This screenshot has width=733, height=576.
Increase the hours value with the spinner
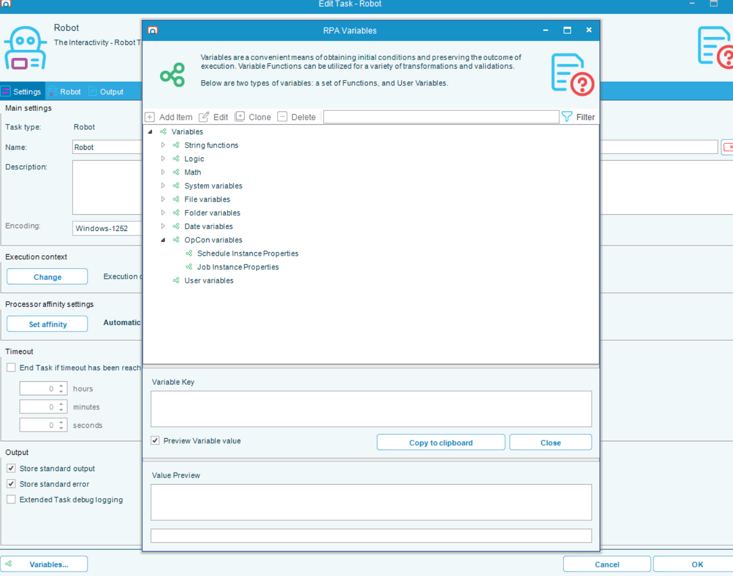[61, 385]
